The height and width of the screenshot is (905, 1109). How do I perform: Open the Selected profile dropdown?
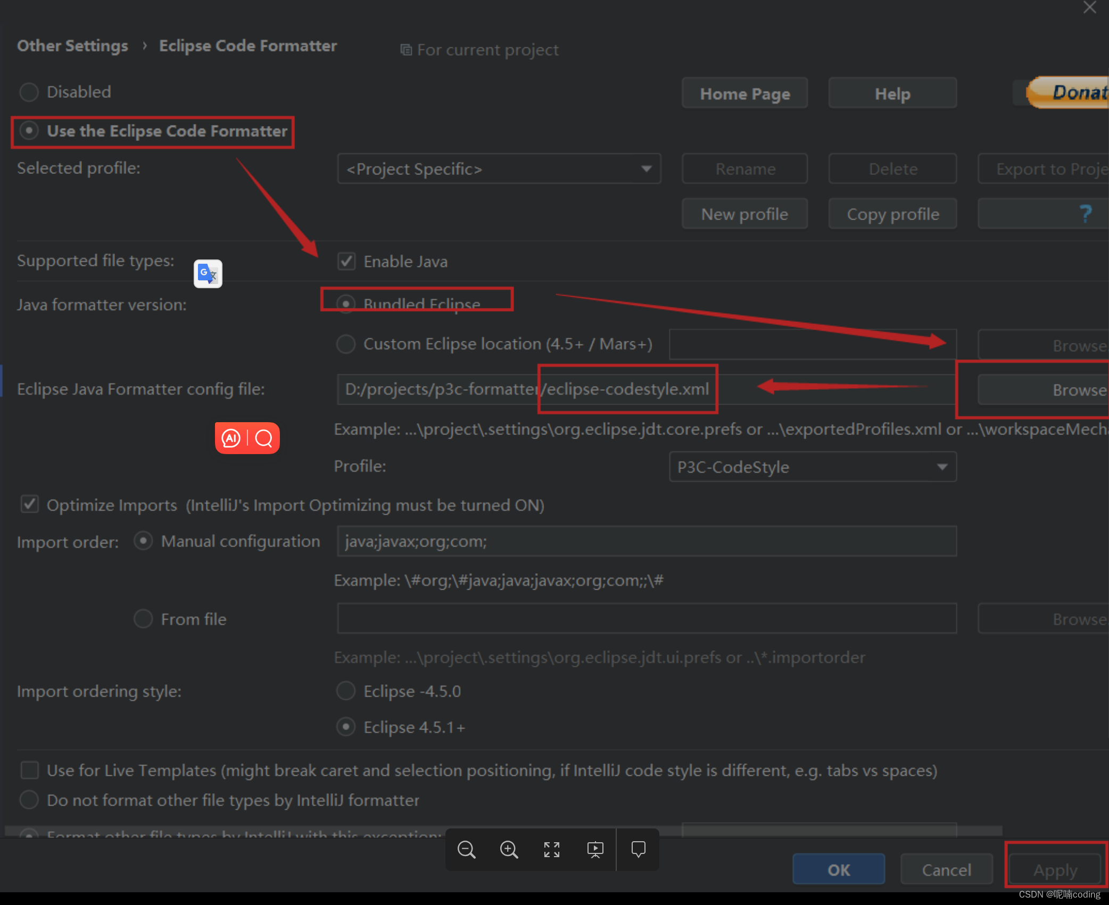point(499,169)
